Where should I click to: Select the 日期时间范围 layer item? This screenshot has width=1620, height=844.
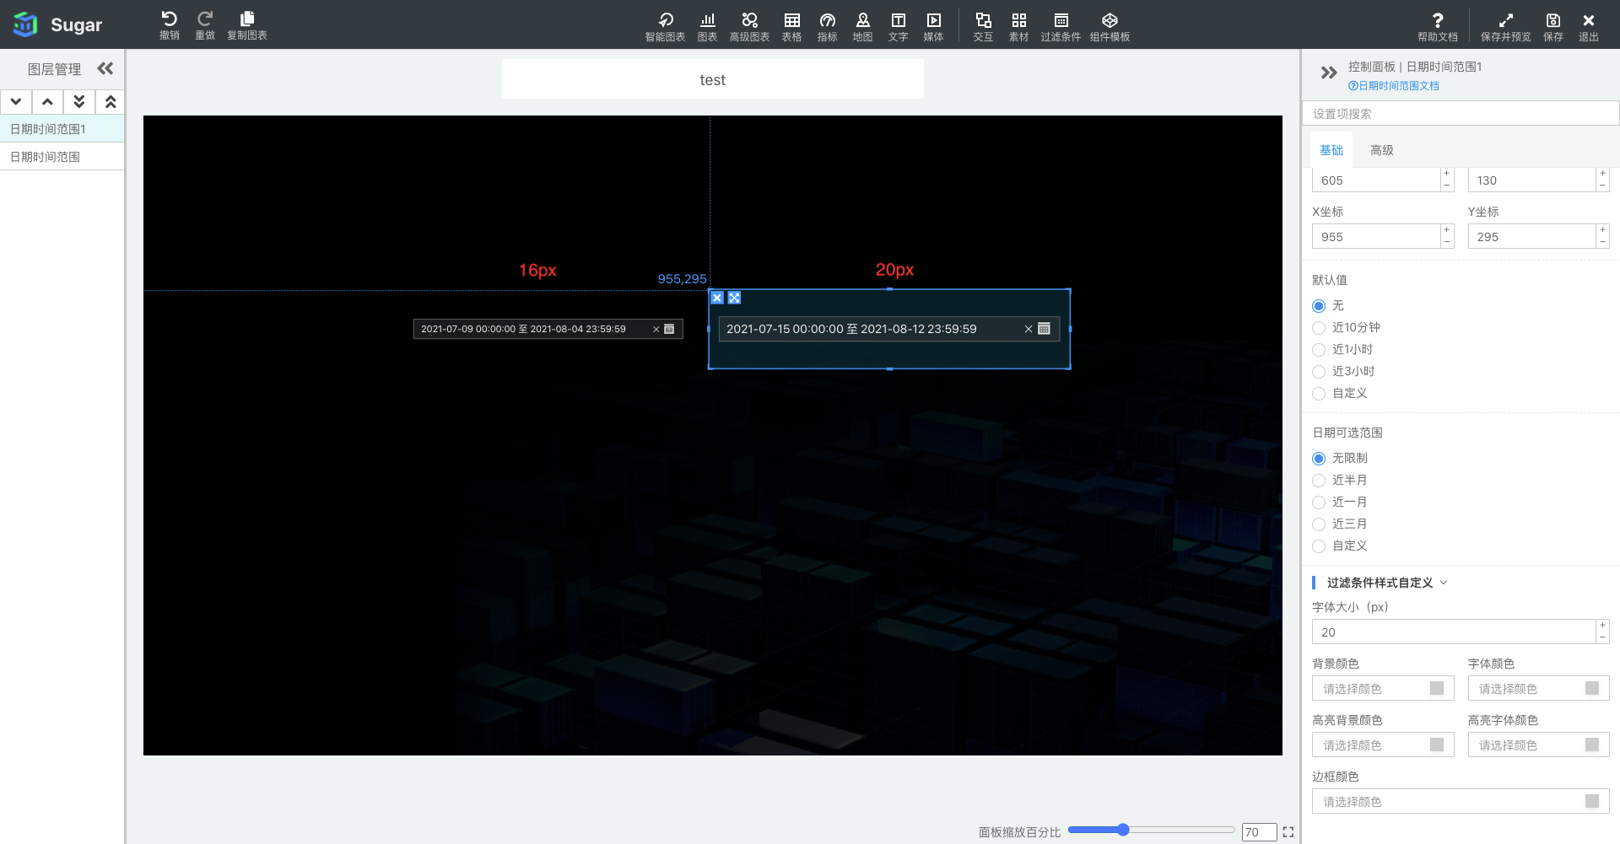[46, 157]
